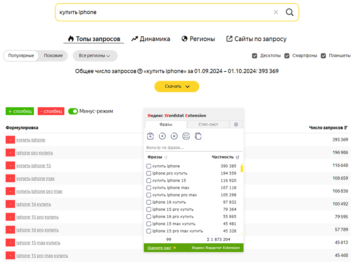The height and width of the screenshot is (264, 355).
Task: Click the copy phrases icon in extension
Action: click(198, 136)
